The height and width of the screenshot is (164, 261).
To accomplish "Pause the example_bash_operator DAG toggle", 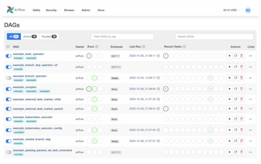I will pos(8,56).
